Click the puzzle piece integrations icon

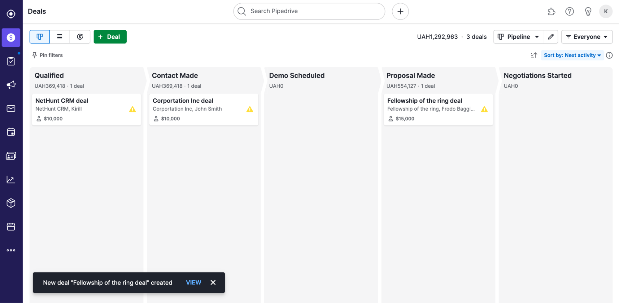tap(551, 11)
